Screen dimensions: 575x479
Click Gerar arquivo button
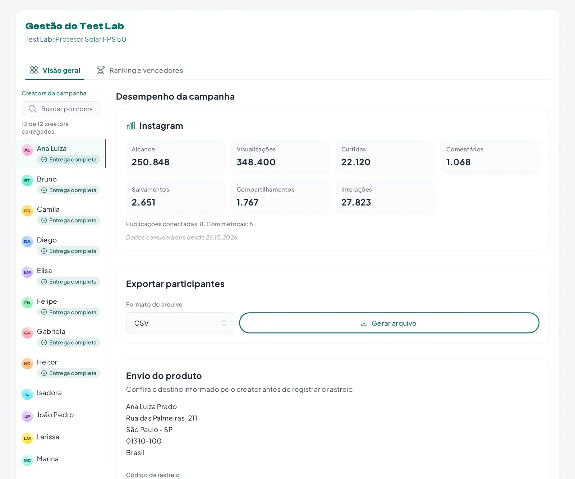[x=389, y=323]
